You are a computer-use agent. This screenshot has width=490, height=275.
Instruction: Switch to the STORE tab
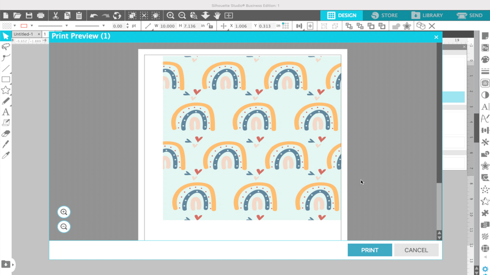click(x=386, y=15)
